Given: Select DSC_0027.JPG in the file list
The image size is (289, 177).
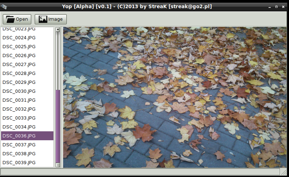Looking at the screenshot, I should [x=27, y=64].
